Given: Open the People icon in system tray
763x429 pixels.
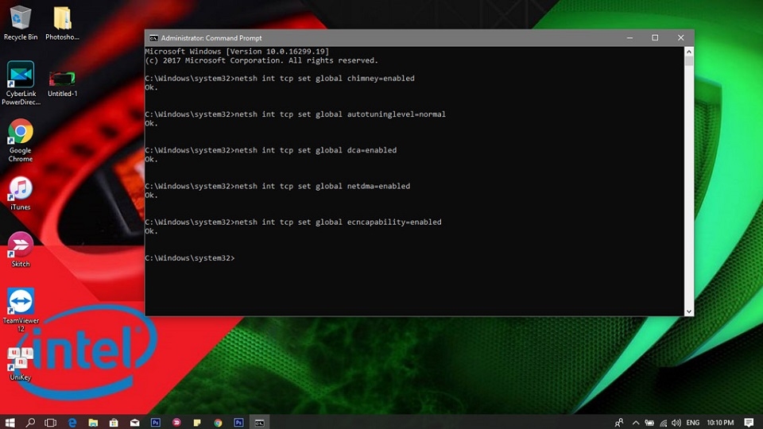Looking at the screenshot, I should [619, 422].
